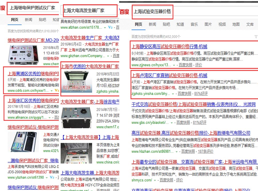Image resolution: width=258 pixels, height=191 pixels.
Task: Open result 干式交流试验变压器价格
Action: pyautogui.click(x=194, y=104)
